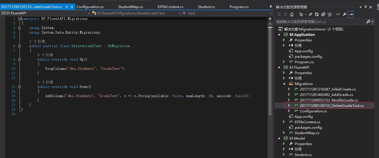This screenshot has height=158, width=379.
Task: Select packages.config under EF.Application
Action: (x=308, y=57)
